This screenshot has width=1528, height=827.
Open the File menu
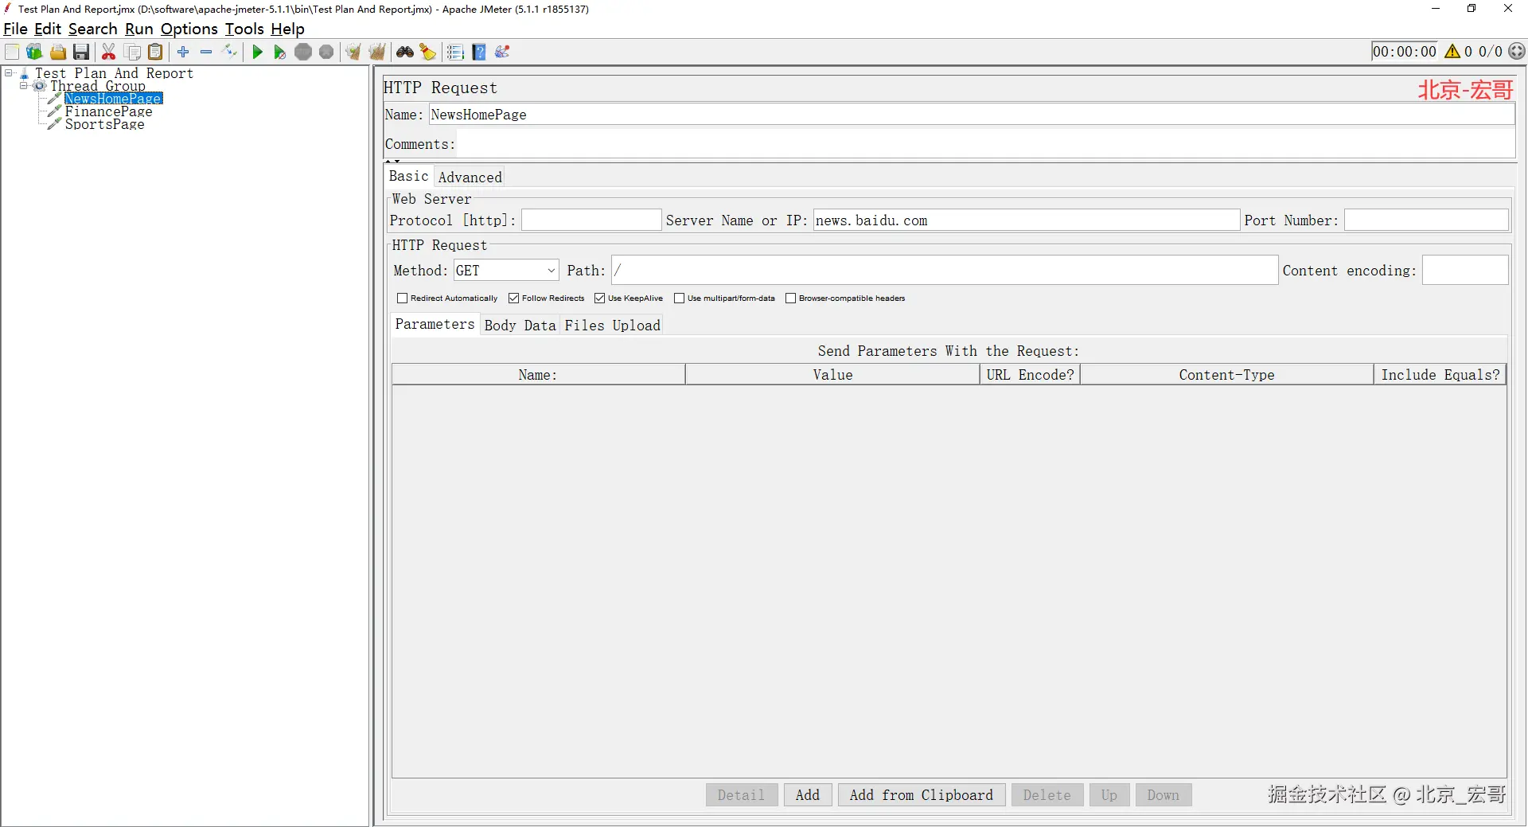click(x=15, y=29)
